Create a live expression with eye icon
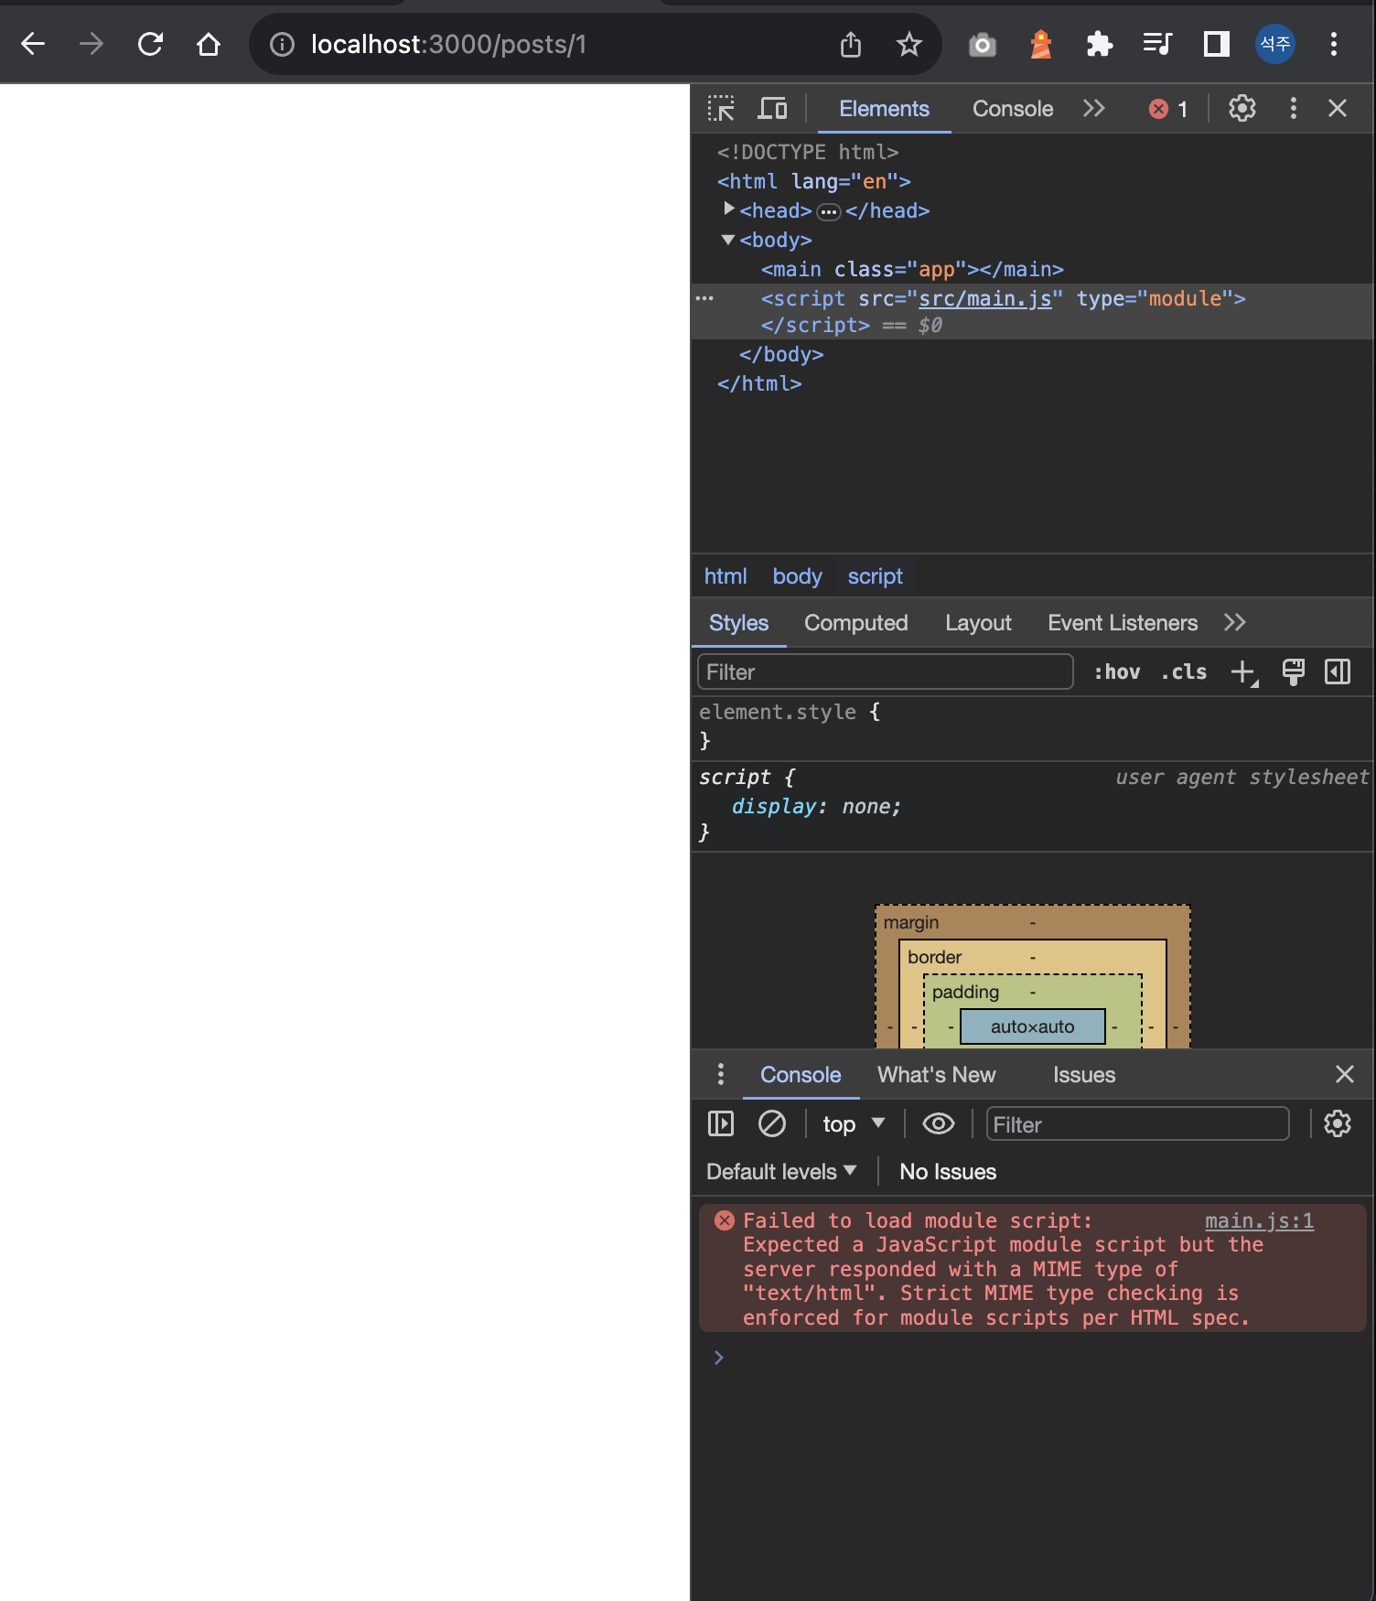This screenshot has width=1376, height=1601. [x=939, y=1123]
